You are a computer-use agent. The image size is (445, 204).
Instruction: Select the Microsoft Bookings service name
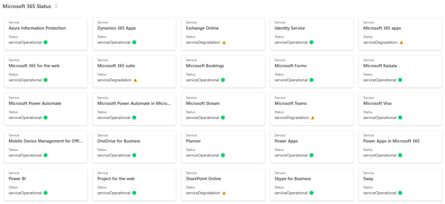pos(205,66)
